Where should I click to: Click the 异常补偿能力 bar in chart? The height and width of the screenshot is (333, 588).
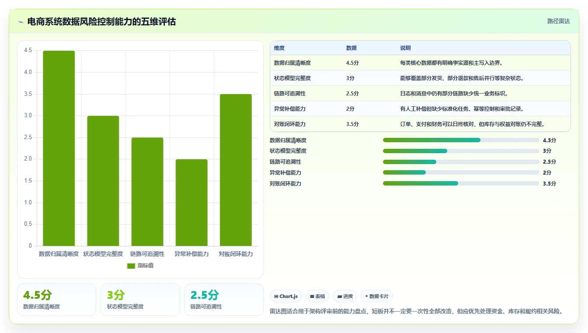(x=191, y=203)
